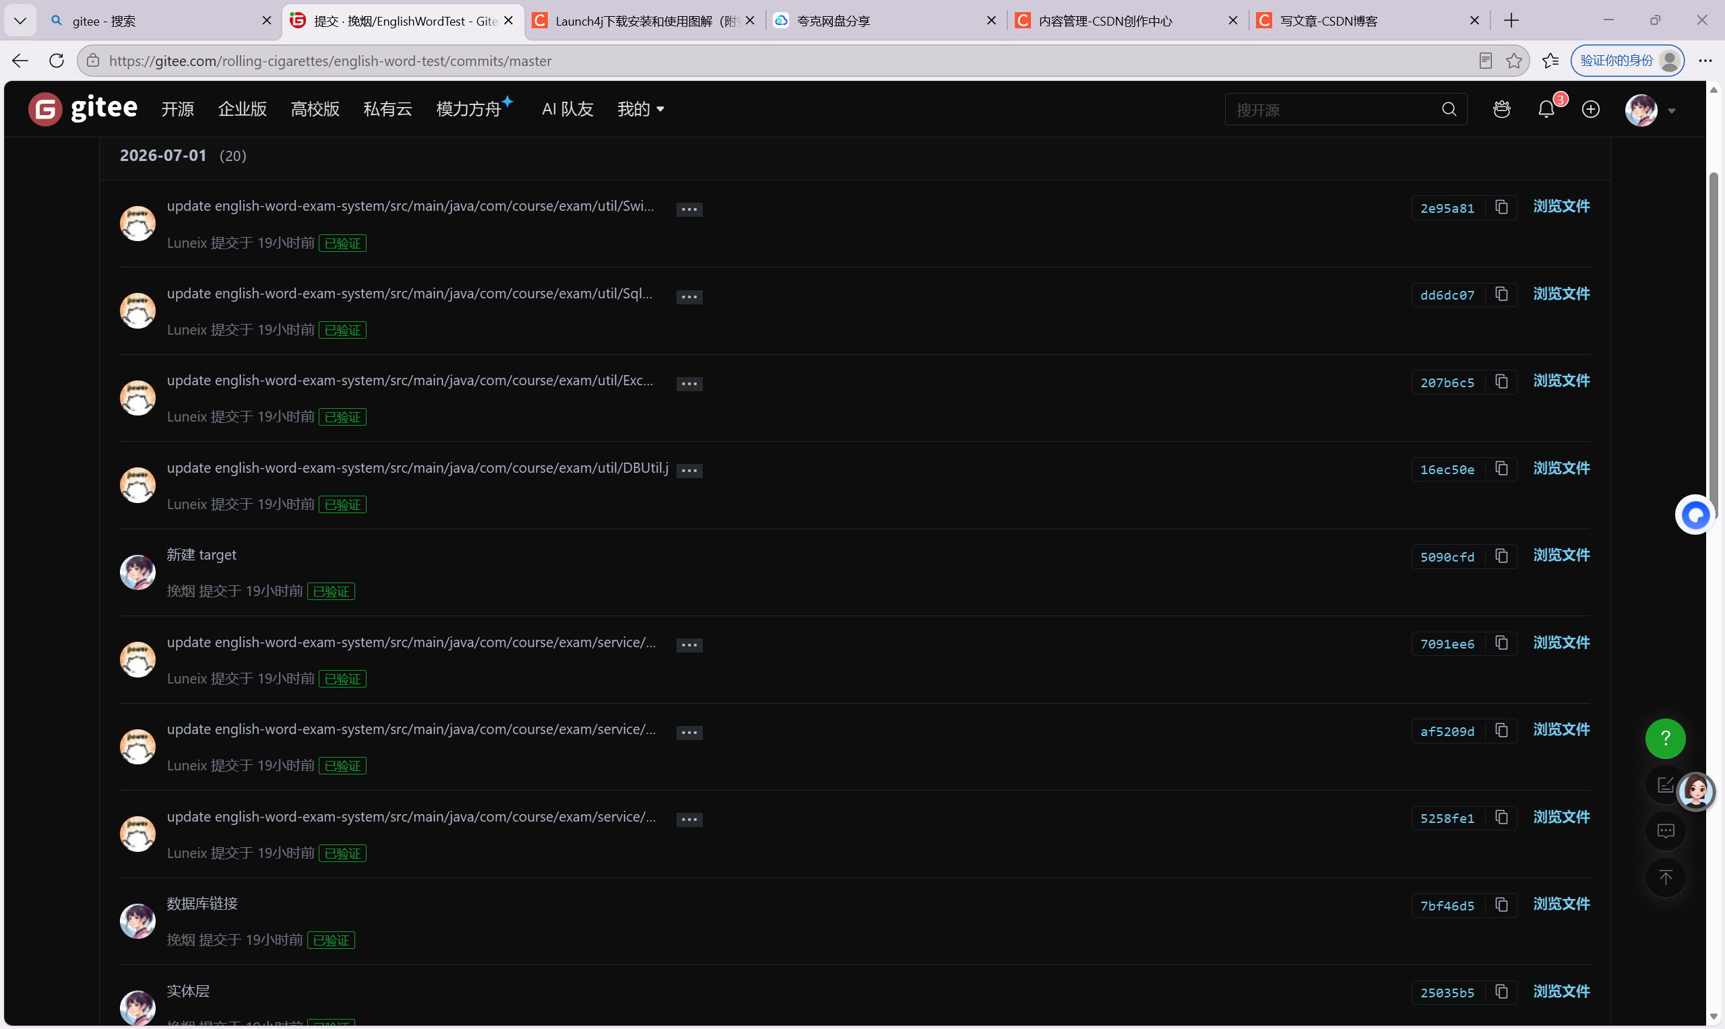Open AI 队友 navigation item
Screen dimensions: 1725x1029
coord(567,109)
